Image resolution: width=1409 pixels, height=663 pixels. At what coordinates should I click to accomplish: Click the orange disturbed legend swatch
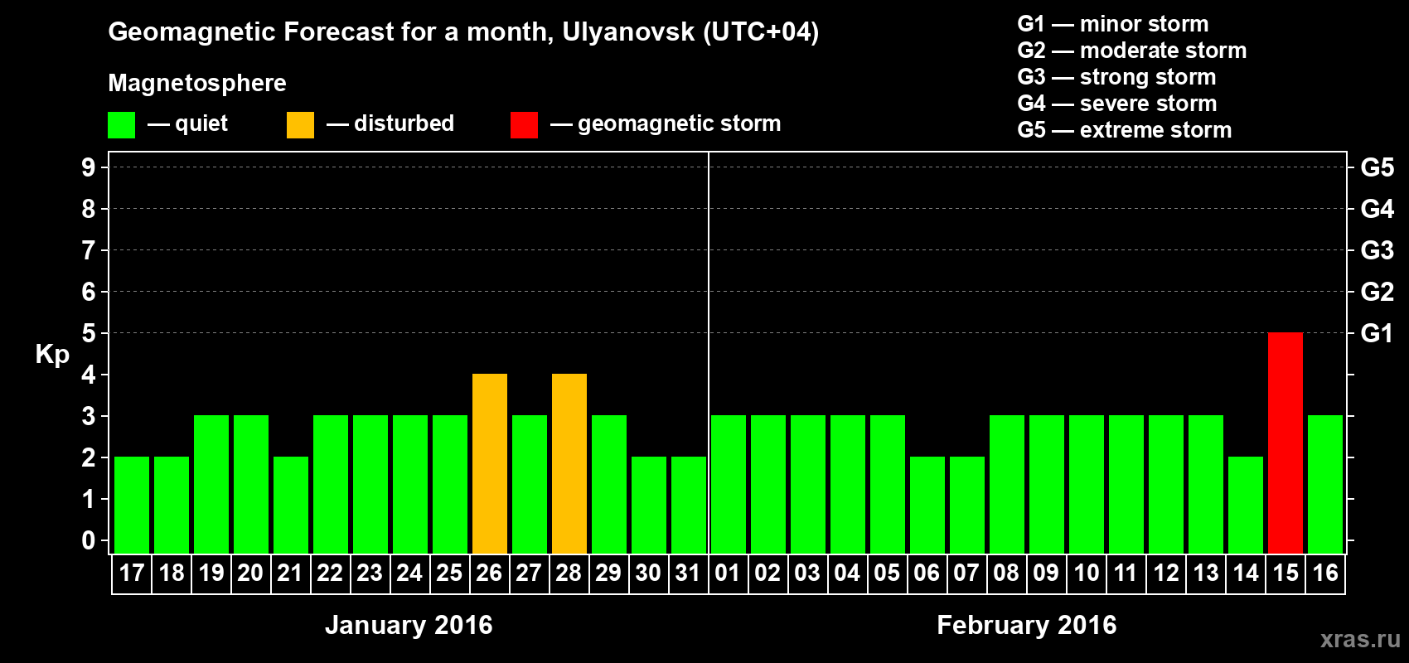[300, 125]
